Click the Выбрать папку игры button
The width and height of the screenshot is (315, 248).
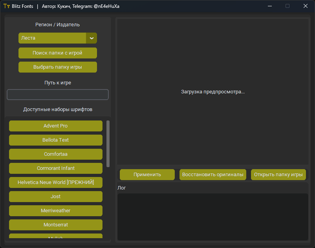click(58, 67)
